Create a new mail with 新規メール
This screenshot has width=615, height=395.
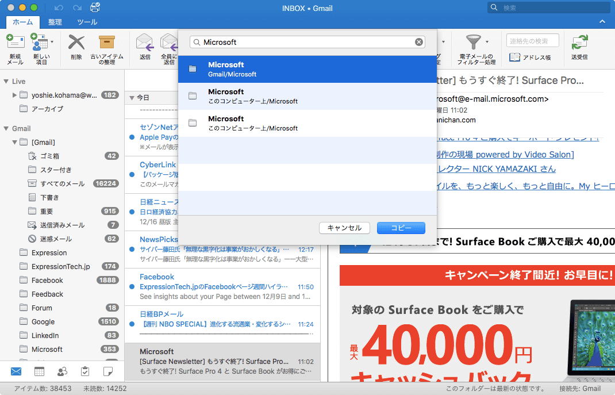16,49
